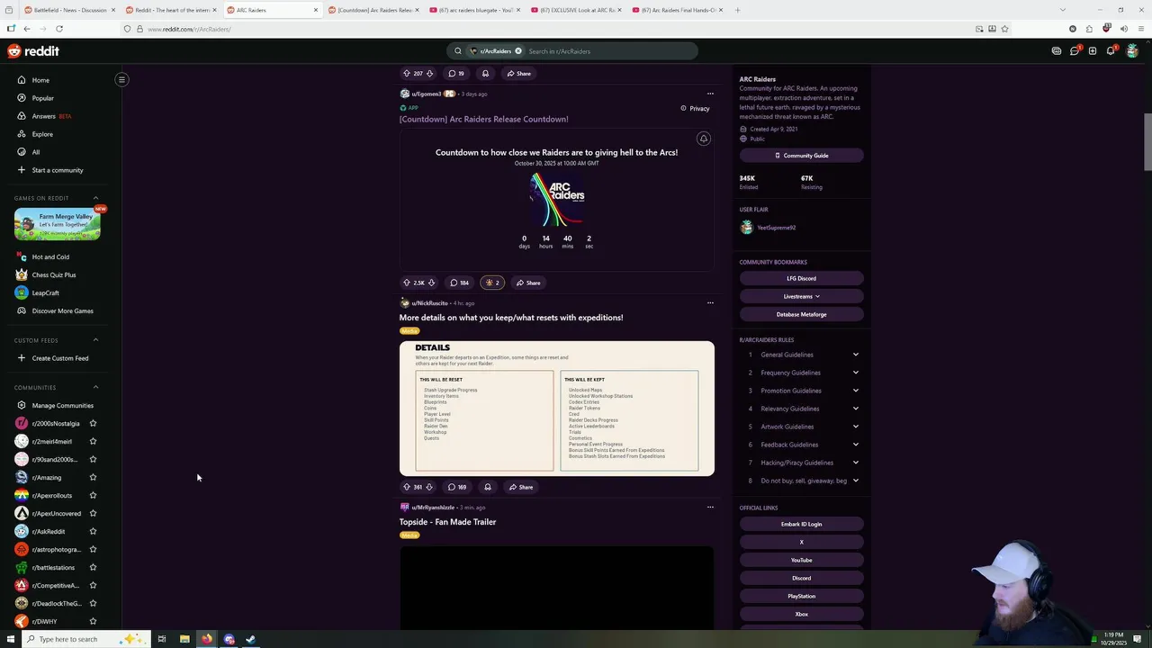This screenshot has height=648, width=1152.
Task: Switch to Reddit heart of internet tab
Action: tap(171, 10)
